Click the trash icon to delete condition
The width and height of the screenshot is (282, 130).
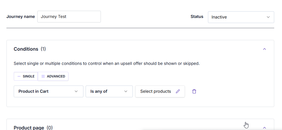[194, 91]
